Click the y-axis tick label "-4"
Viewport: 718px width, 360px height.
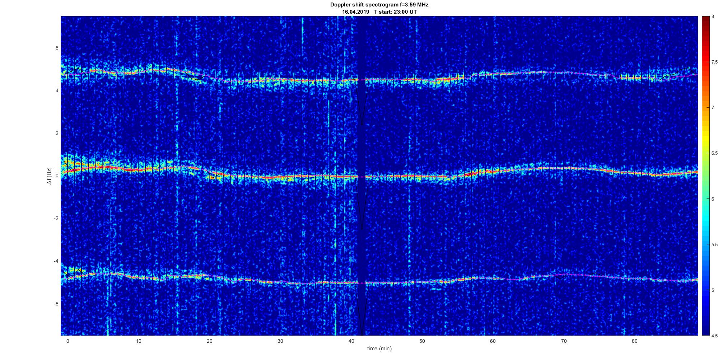[56, 261]
